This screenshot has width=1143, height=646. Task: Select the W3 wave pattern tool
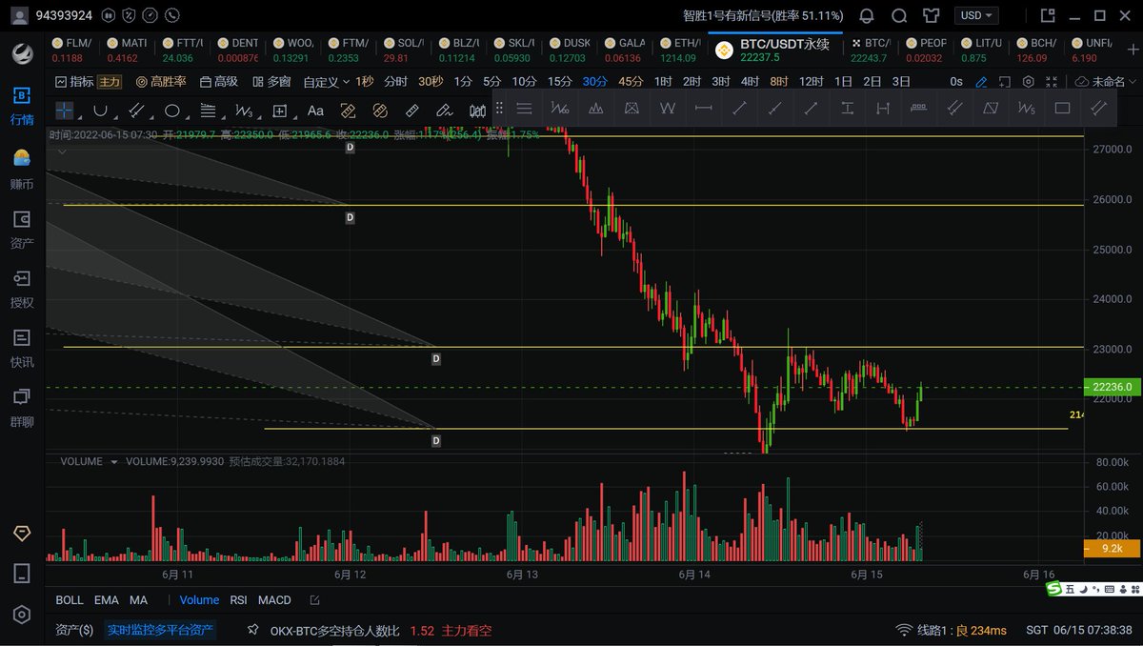tap(244, 111)
